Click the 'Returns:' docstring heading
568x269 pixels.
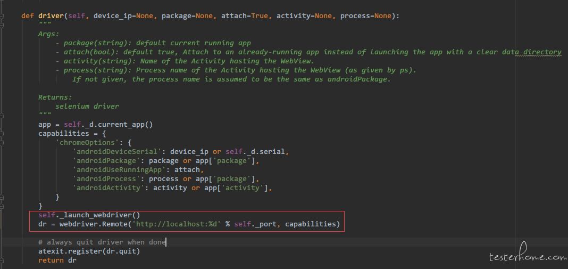coord(55,97)
